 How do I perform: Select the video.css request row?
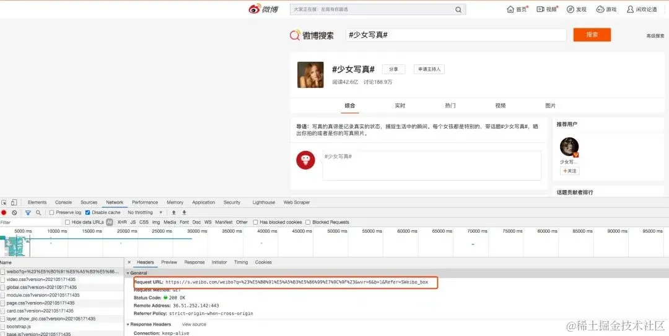62,279
